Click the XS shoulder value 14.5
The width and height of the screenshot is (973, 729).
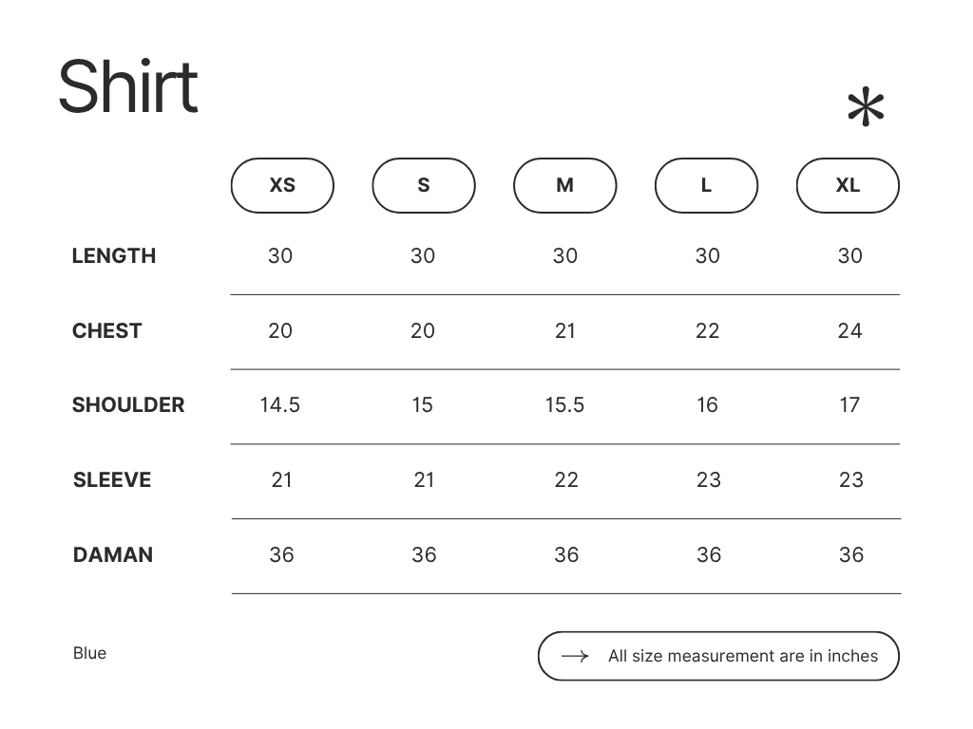[x=280, y=405]
